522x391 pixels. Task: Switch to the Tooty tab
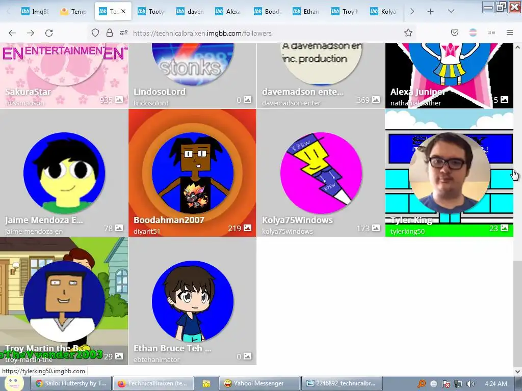(x=152, y=12)
